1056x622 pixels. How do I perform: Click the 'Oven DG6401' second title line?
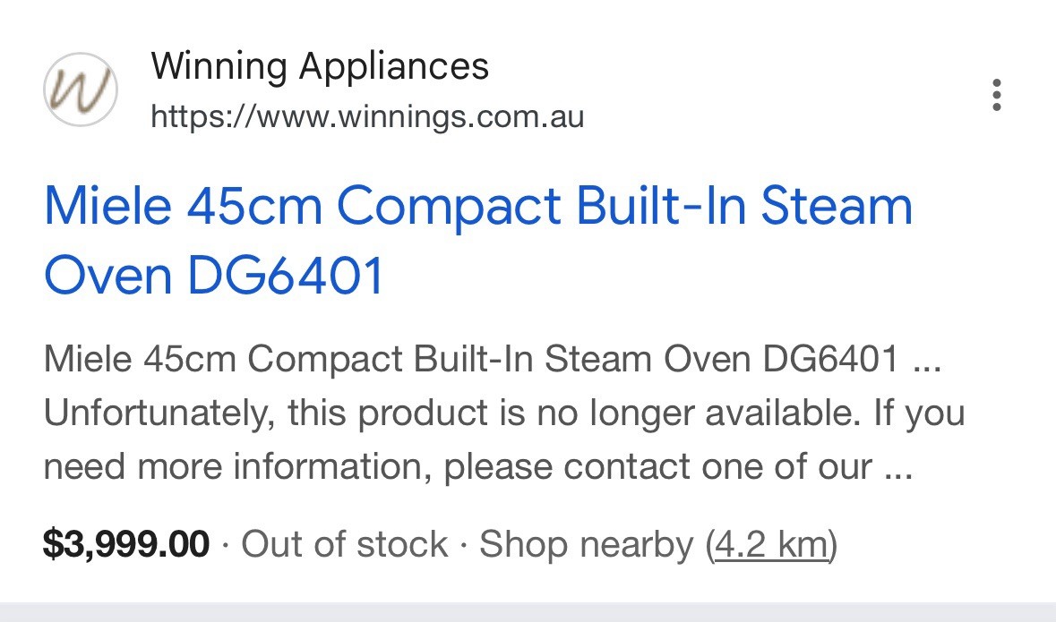coord(214,275)
